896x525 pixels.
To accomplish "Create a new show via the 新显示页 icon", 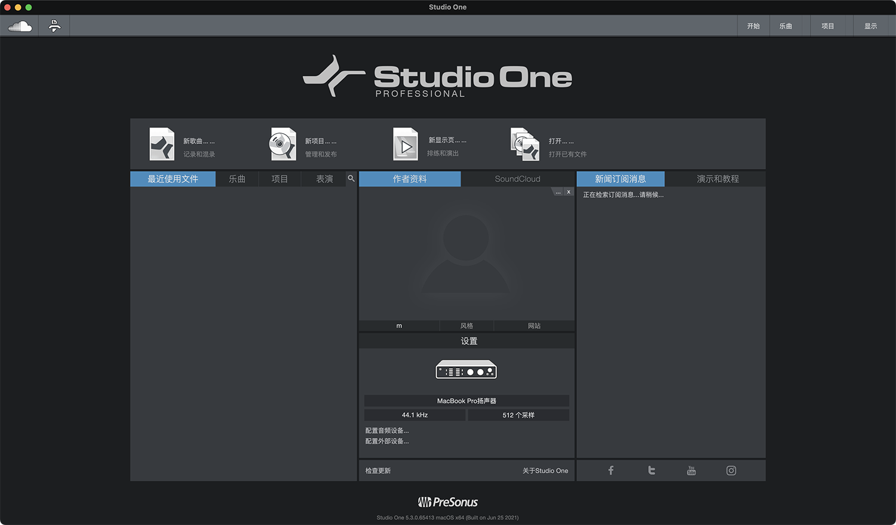I will (405, 144).
